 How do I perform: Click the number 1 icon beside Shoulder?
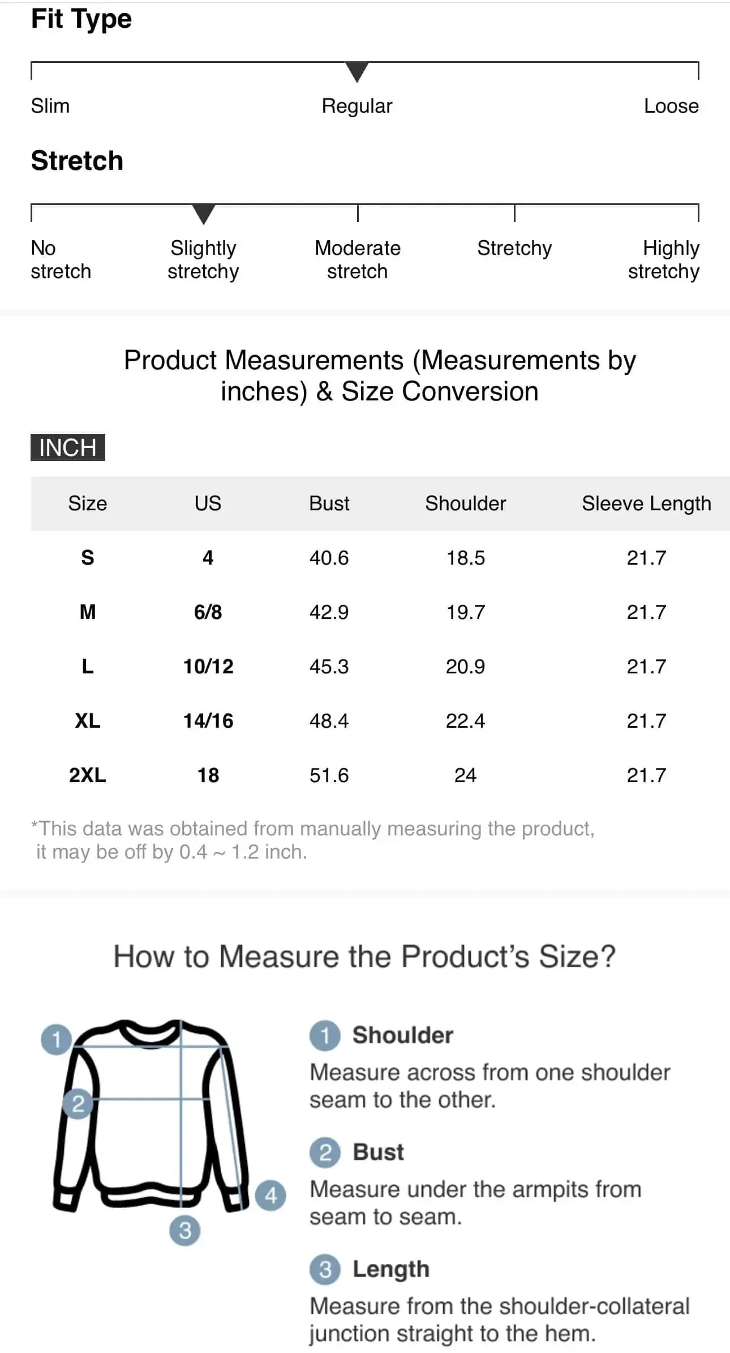[x=325, y=1035]
